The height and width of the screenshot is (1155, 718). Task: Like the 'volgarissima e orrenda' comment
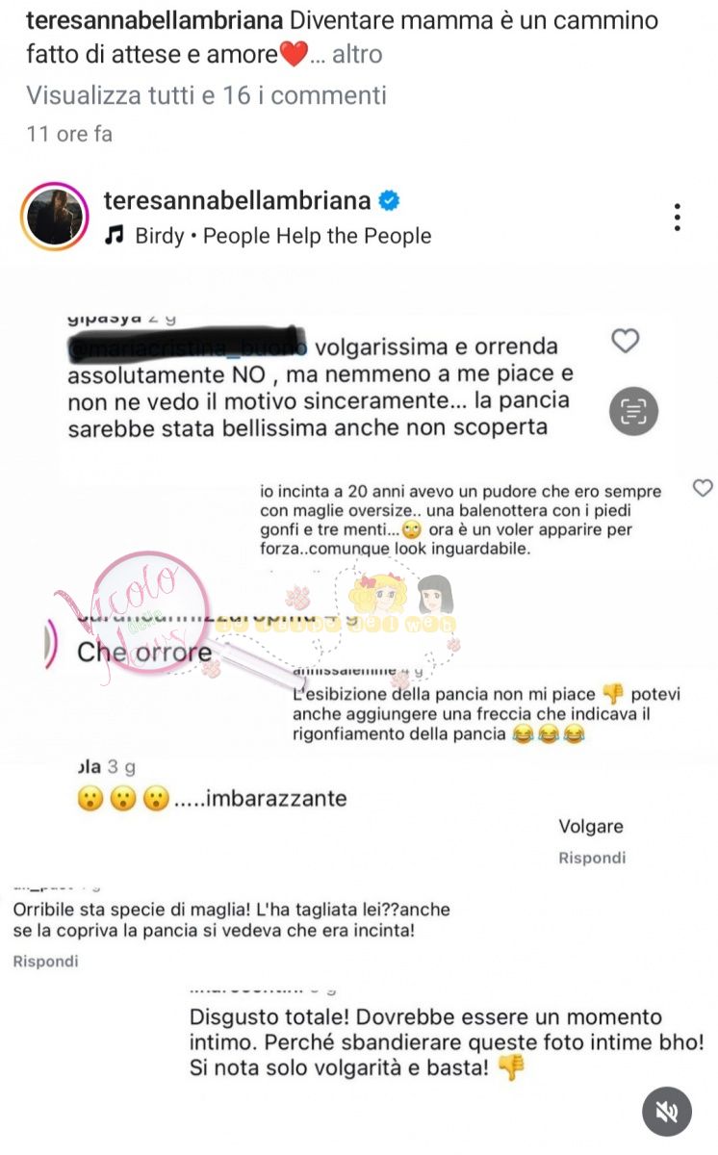point(626,341)
